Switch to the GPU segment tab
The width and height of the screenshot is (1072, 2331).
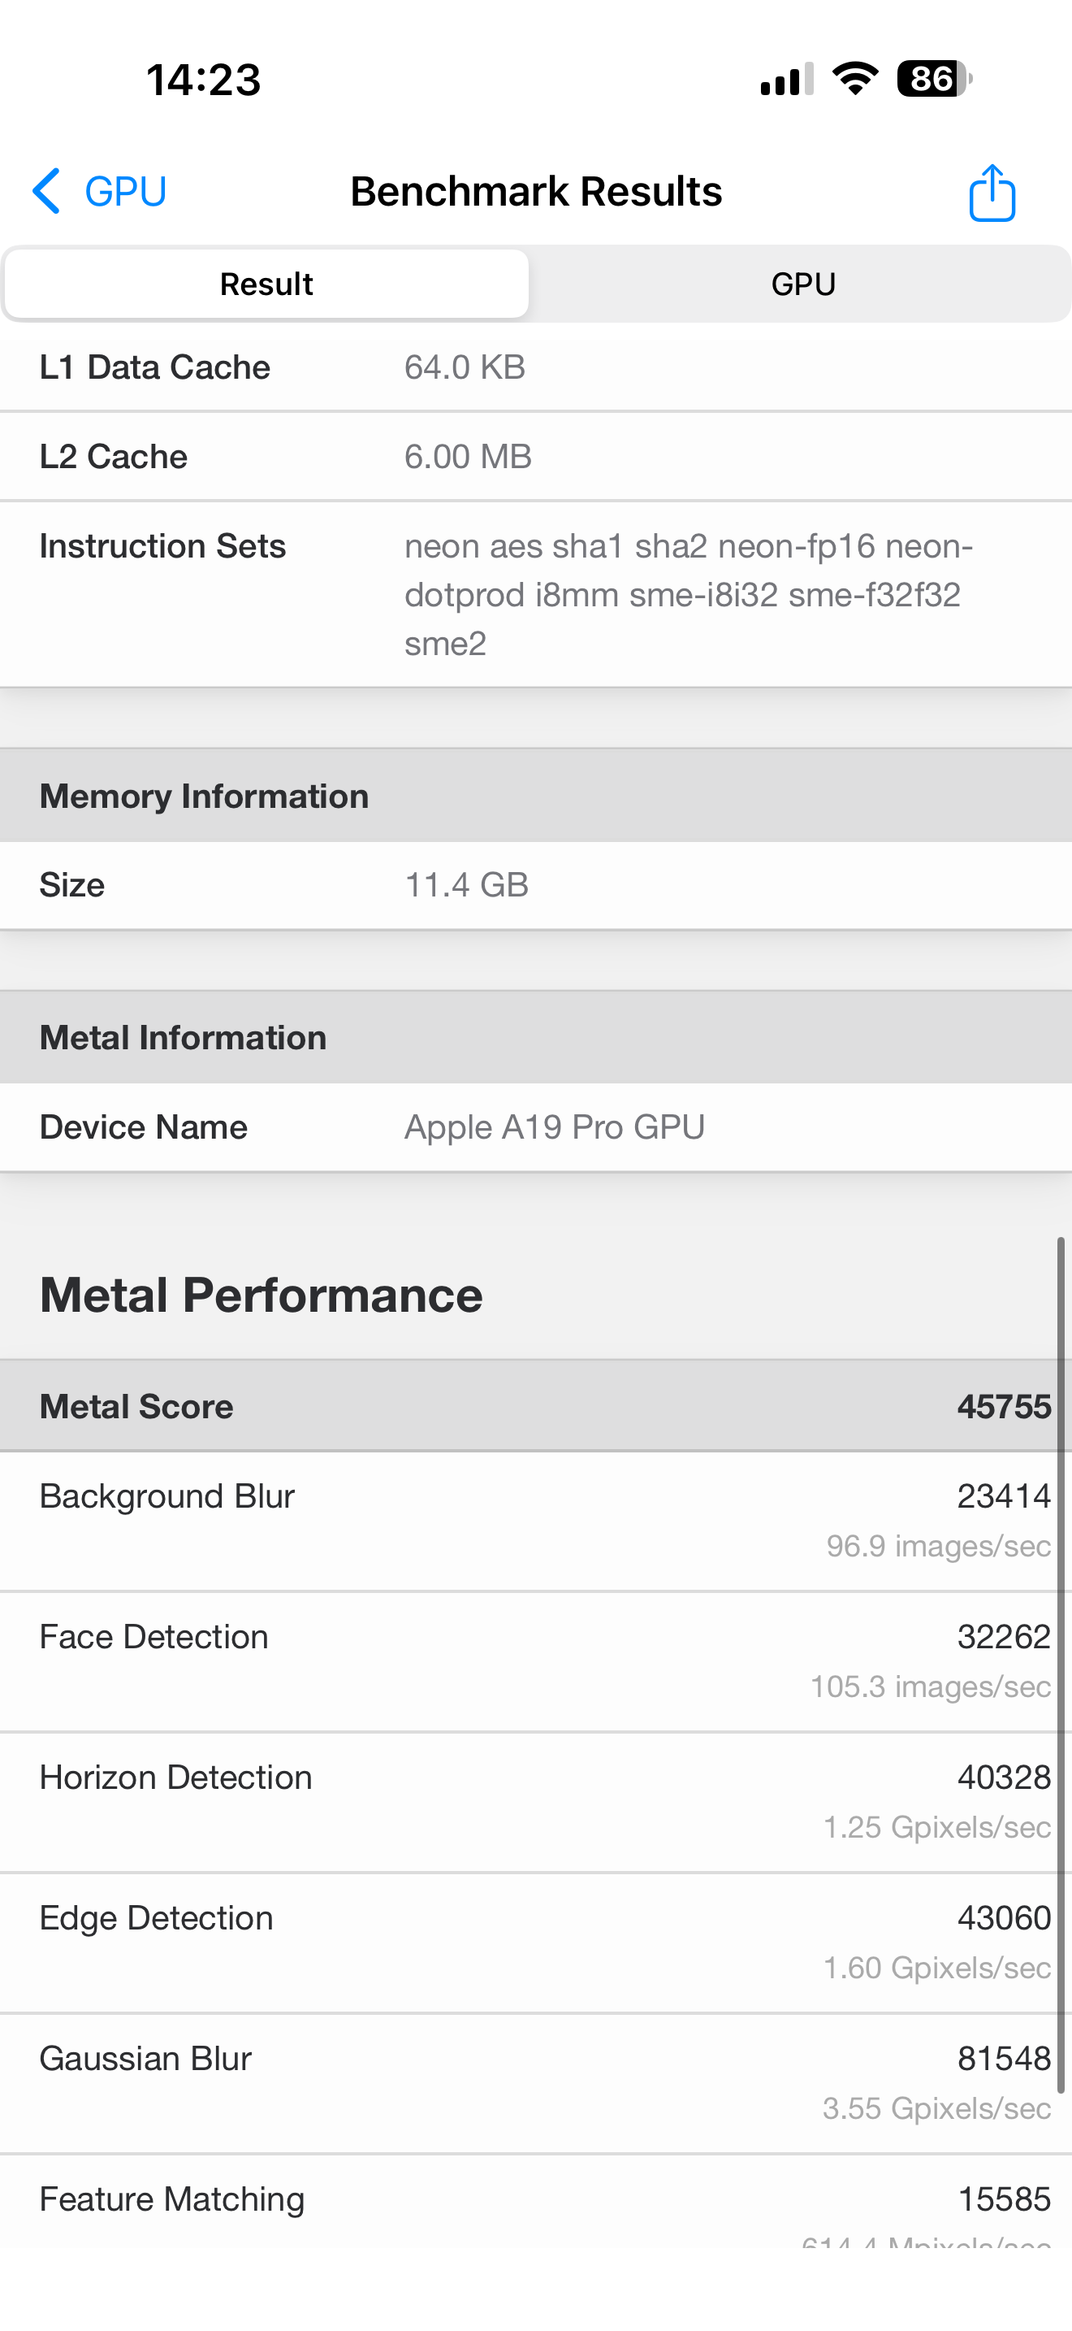coord(802,284)
